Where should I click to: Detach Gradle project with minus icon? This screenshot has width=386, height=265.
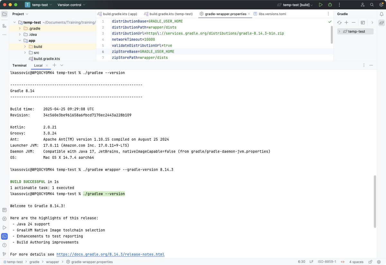point(354,22)
